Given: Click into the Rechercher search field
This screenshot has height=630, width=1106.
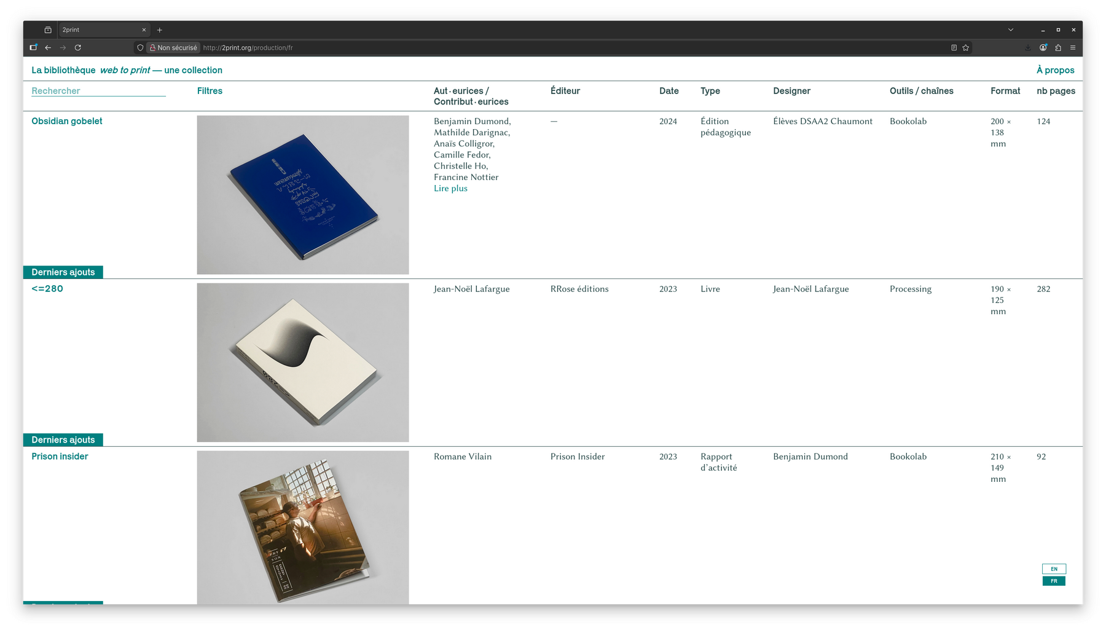Looking at the screenshot, I should [98, 91].
